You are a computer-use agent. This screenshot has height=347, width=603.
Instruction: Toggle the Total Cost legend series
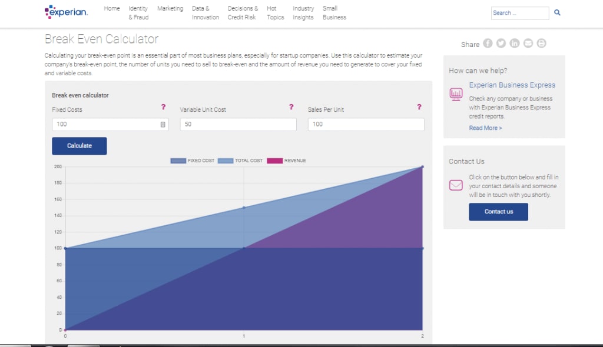(240, 161)
